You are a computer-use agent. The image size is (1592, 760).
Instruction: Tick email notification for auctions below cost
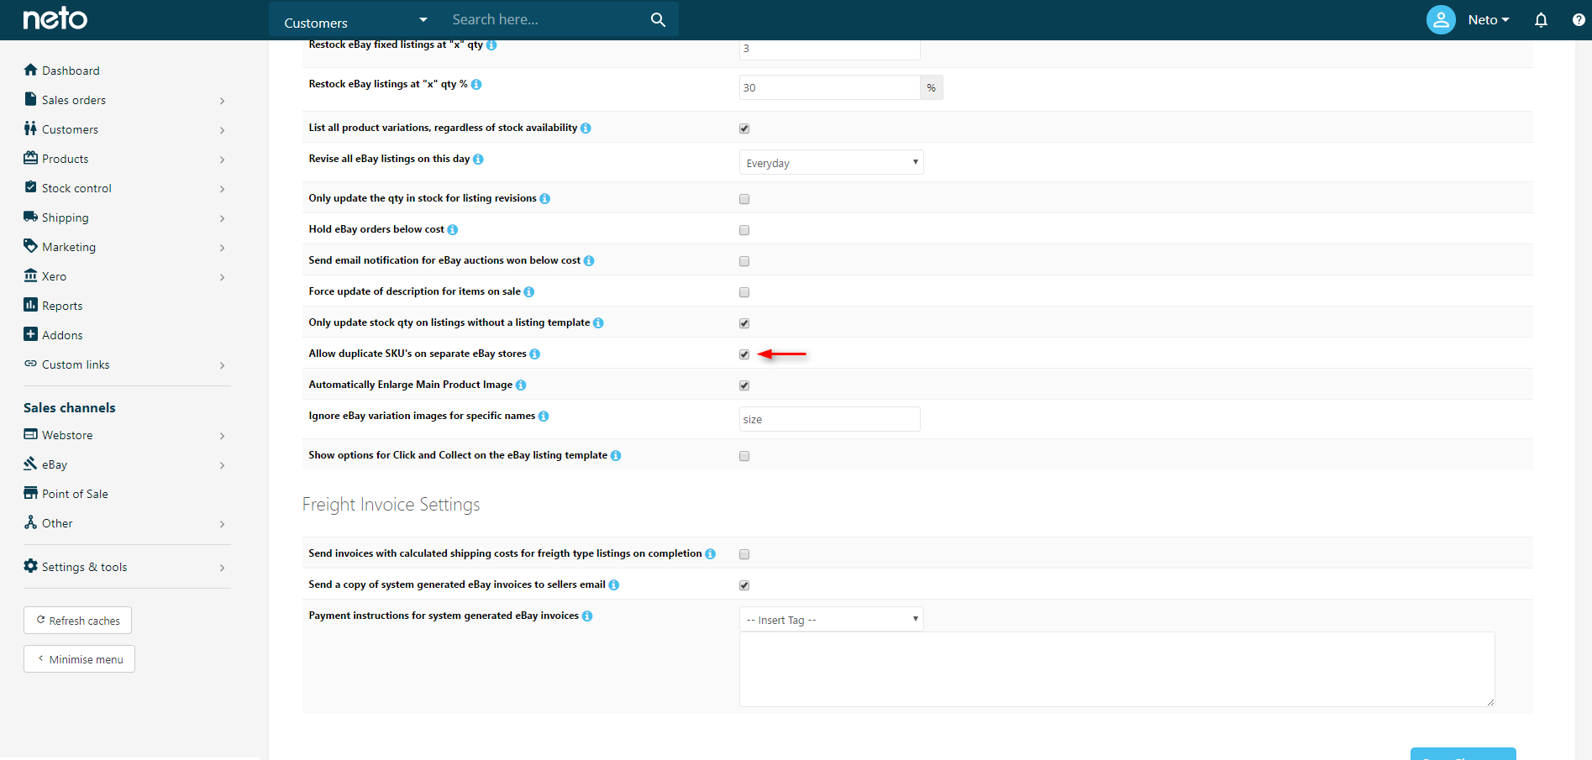point(744,261)
